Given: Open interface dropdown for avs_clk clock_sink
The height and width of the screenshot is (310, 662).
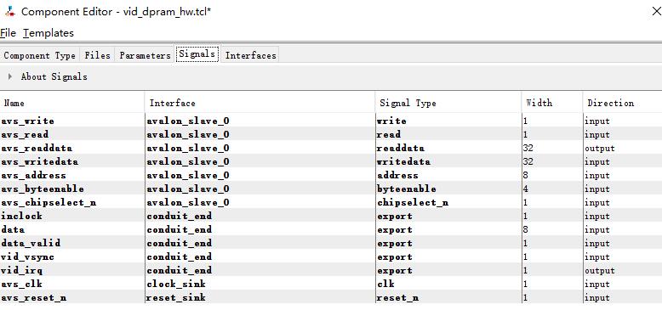Looking at the screenshot, I should pyautogui.click(x=260, y=284).
